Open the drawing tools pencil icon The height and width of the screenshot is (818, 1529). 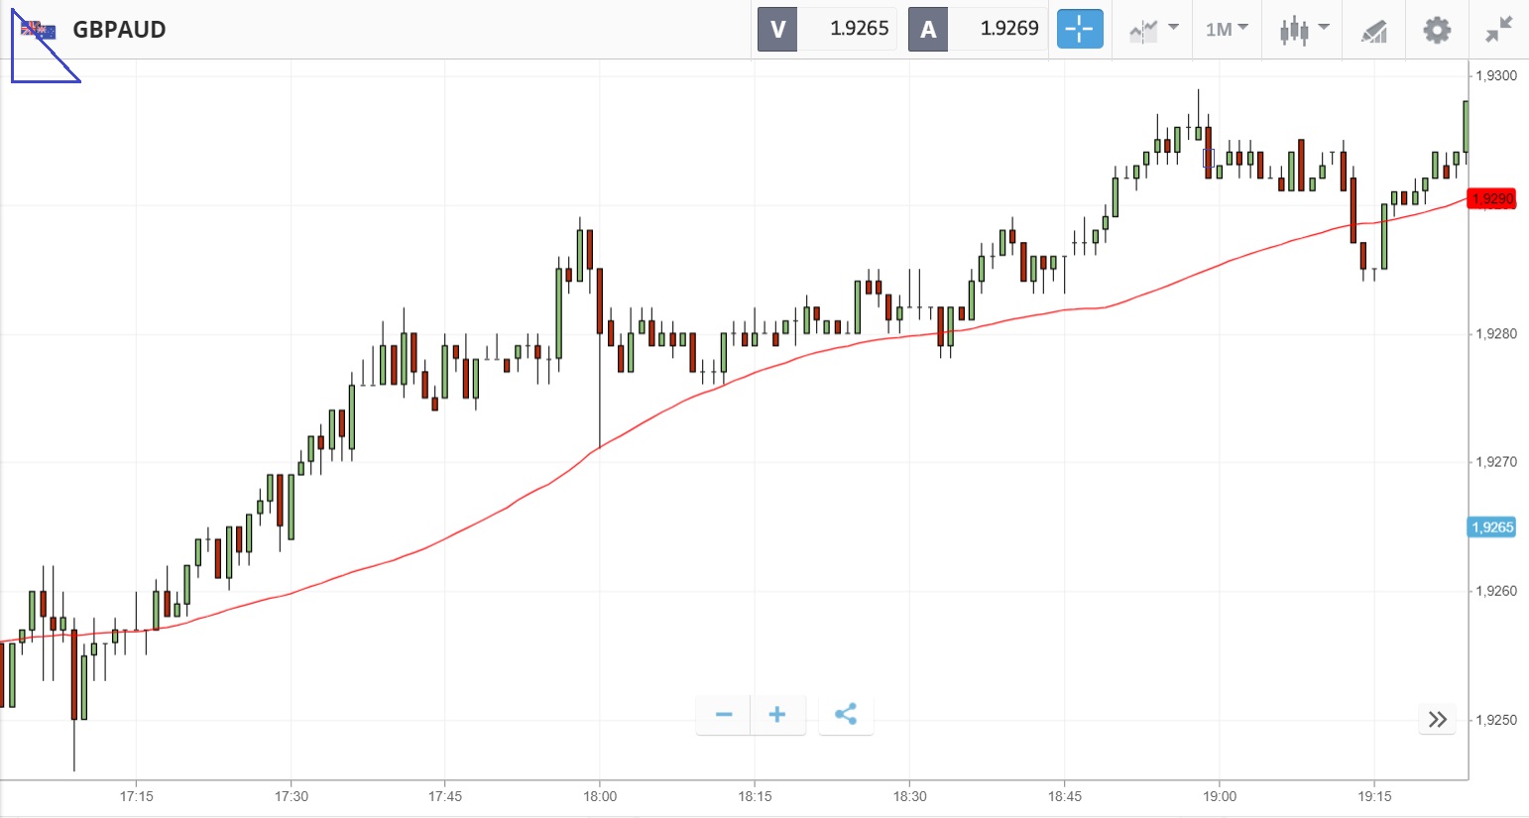tap(1373, 30)
